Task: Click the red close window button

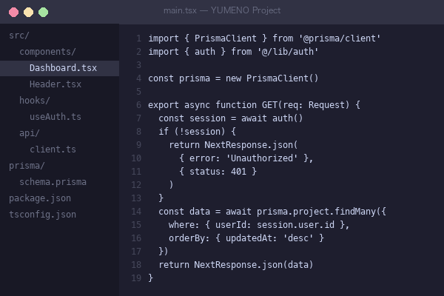Action: 13,12
